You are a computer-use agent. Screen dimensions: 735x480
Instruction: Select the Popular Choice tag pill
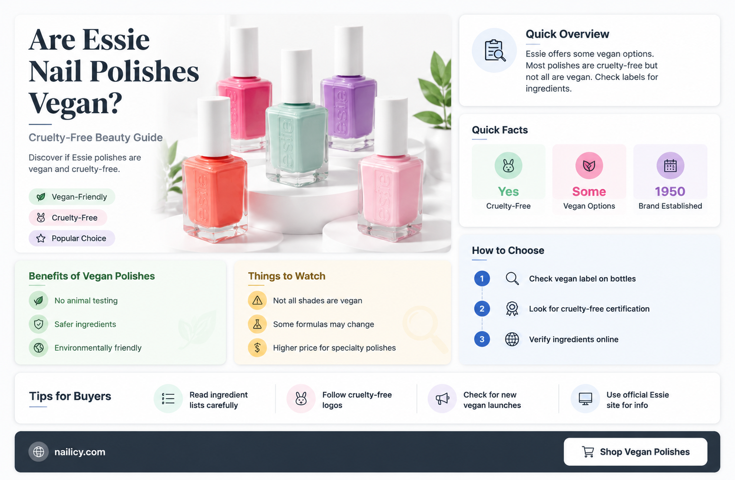72,238
